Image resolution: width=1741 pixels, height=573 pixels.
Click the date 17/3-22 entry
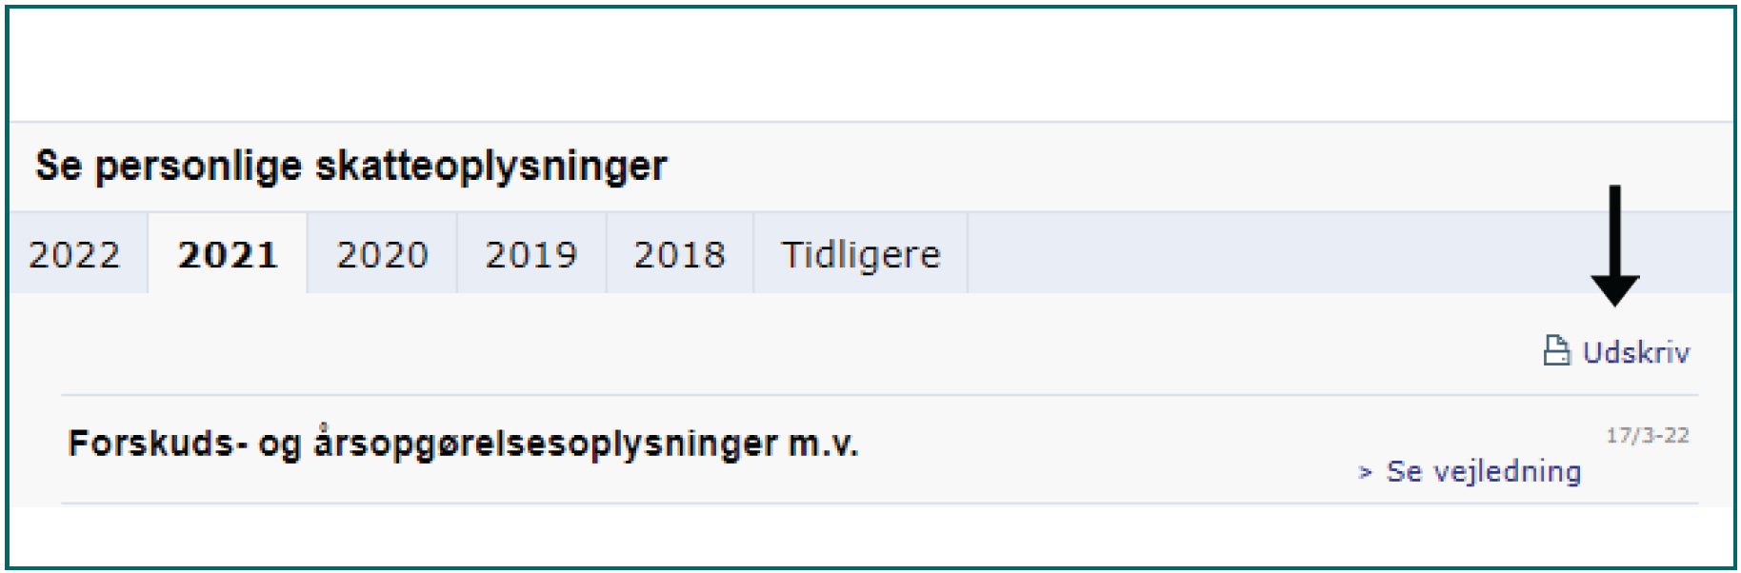click(x=1648, y=436)
